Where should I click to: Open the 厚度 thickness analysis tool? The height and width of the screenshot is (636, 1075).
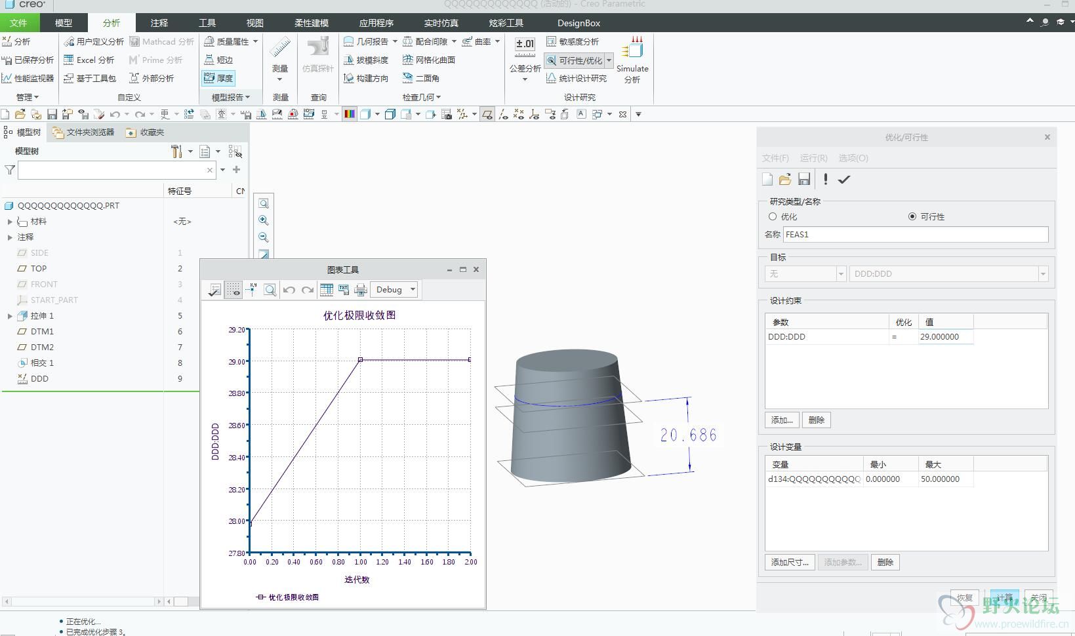[218, 78]
